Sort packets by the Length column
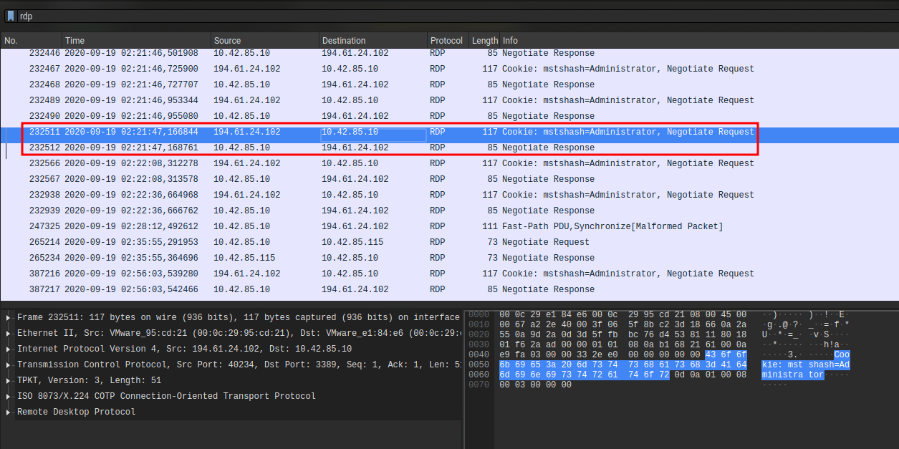 484,40
